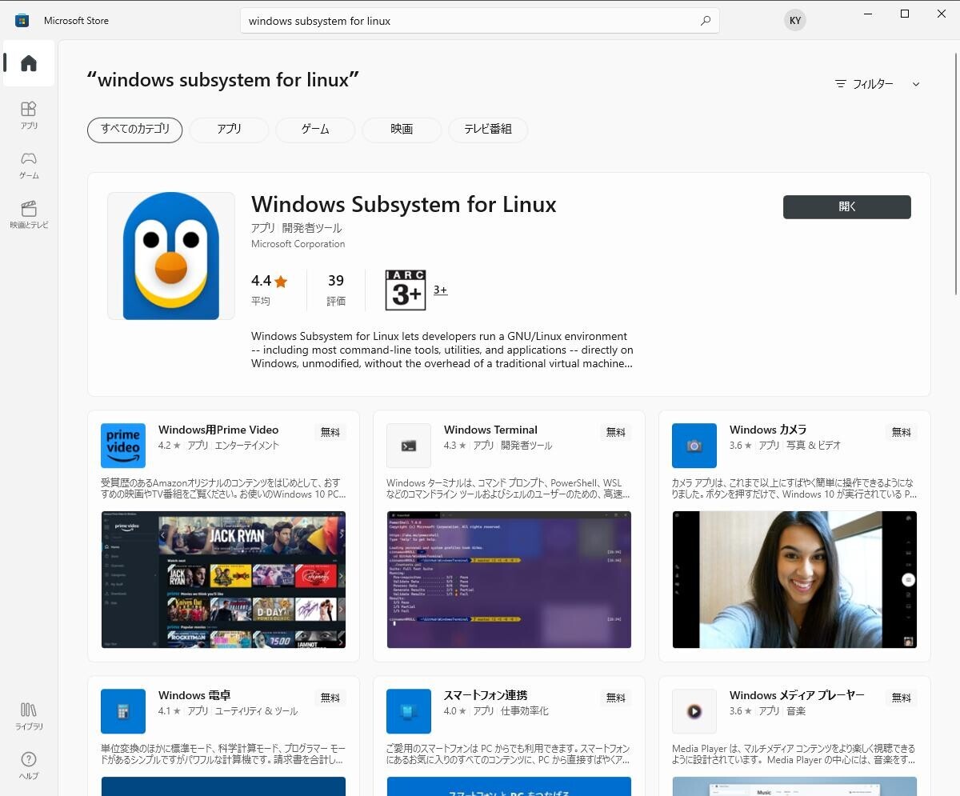Open the Windows カメラ screenshot thumbnail
Viewport: 960px width, 796px height.
coord(794,580)
